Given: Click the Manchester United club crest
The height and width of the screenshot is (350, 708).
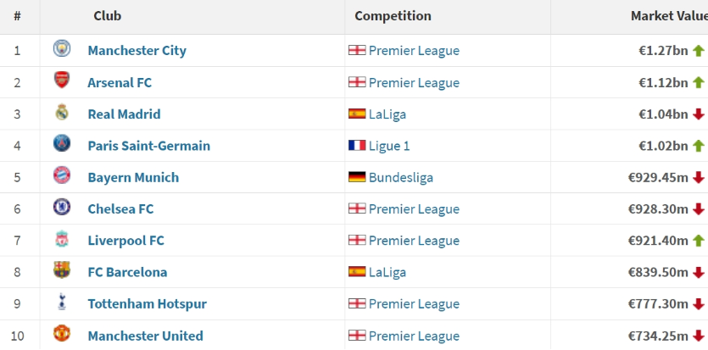Looking at the screenshot, I should pos(62,336).
